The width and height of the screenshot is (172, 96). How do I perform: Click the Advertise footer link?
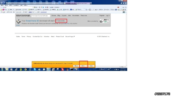(46, 37)
